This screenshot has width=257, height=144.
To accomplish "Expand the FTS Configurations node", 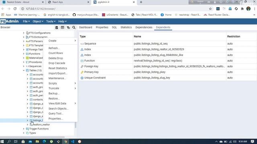I will pyautogui.click(x=24, y=33).
